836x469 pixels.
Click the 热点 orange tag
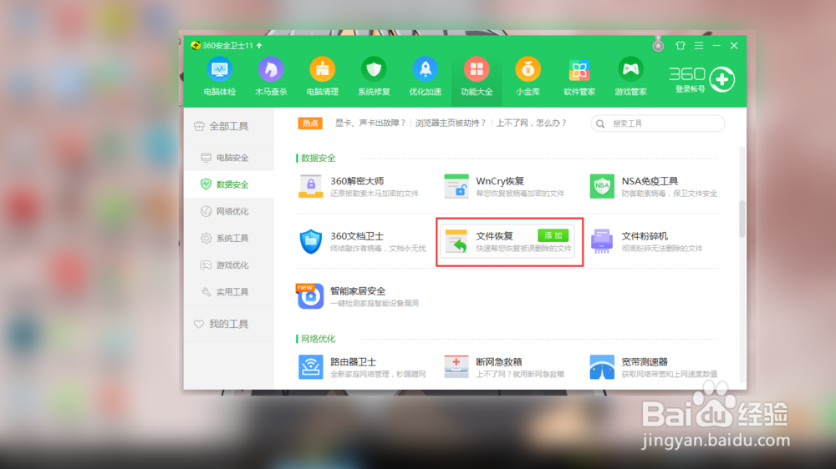tap(310, 123)
